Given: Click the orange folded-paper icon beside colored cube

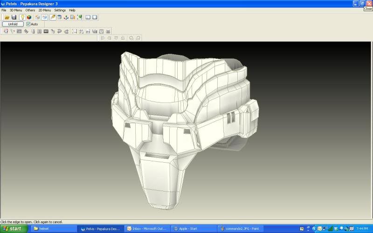Looking at the screenshot, I should [38, 17].
